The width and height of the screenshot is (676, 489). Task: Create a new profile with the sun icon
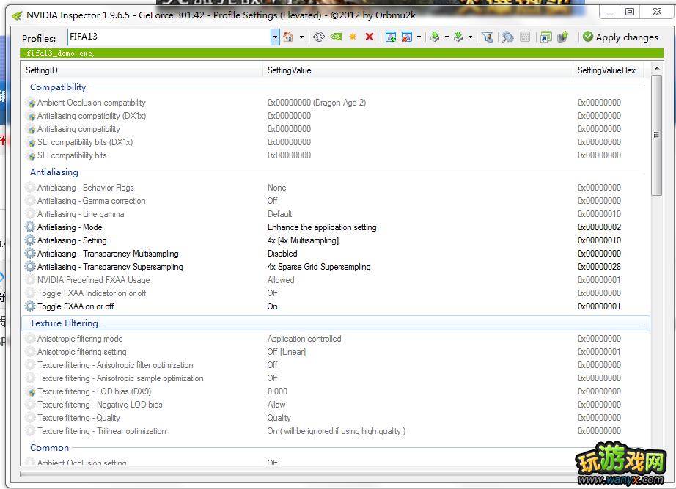[x=353, y=37]
